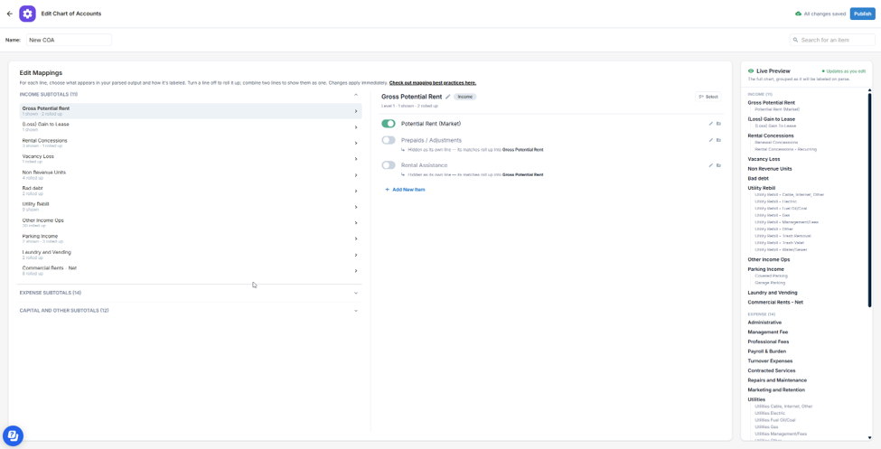This screenshot has width=881, height=449.
Task: Open Non Revenue Units row chevron
Action: (x=356, y=175)
